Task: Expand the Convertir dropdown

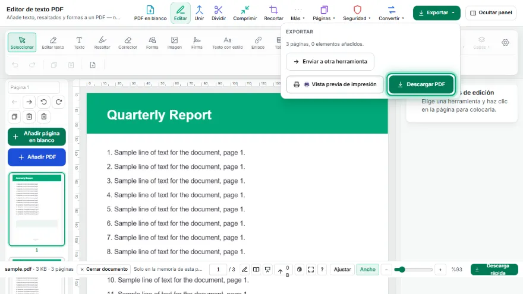Action: click(x=391, y=13)
